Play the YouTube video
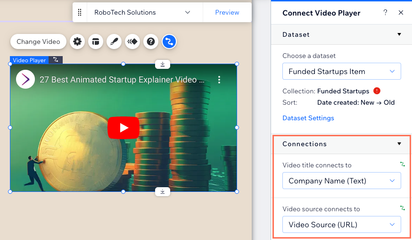The width and height of the screenshot is (412, 240). 124,128
